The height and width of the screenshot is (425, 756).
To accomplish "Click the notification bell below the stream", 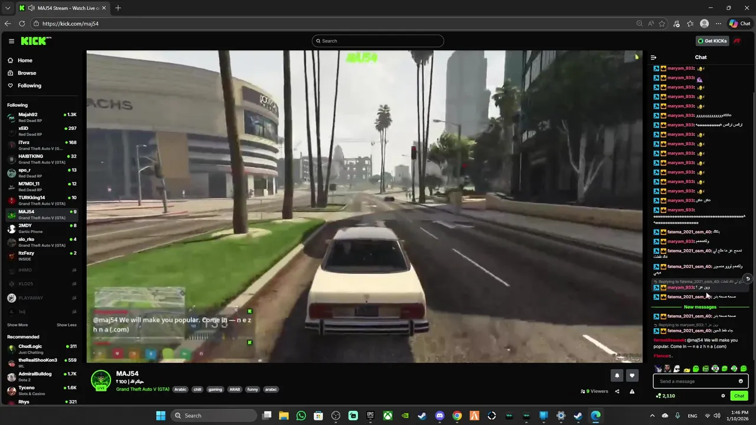I will pyautogui.click(x=617, y=375).
